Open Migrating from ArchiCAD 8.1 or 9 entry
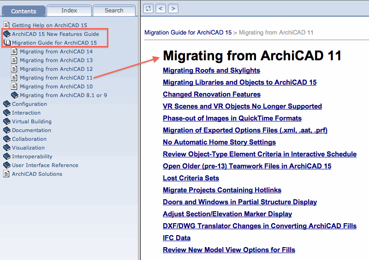The width and height of the screenshot is (369, 260). [x=63, y=95]
